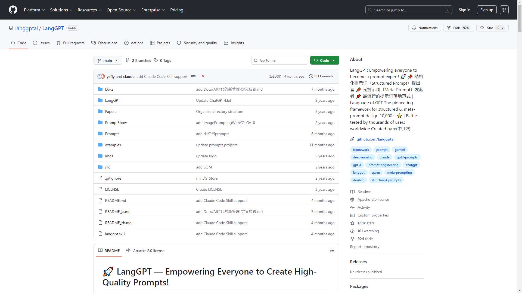Click the langgpt.skill file icon
Screen dimensions: 522x293
tap(100, 234)
